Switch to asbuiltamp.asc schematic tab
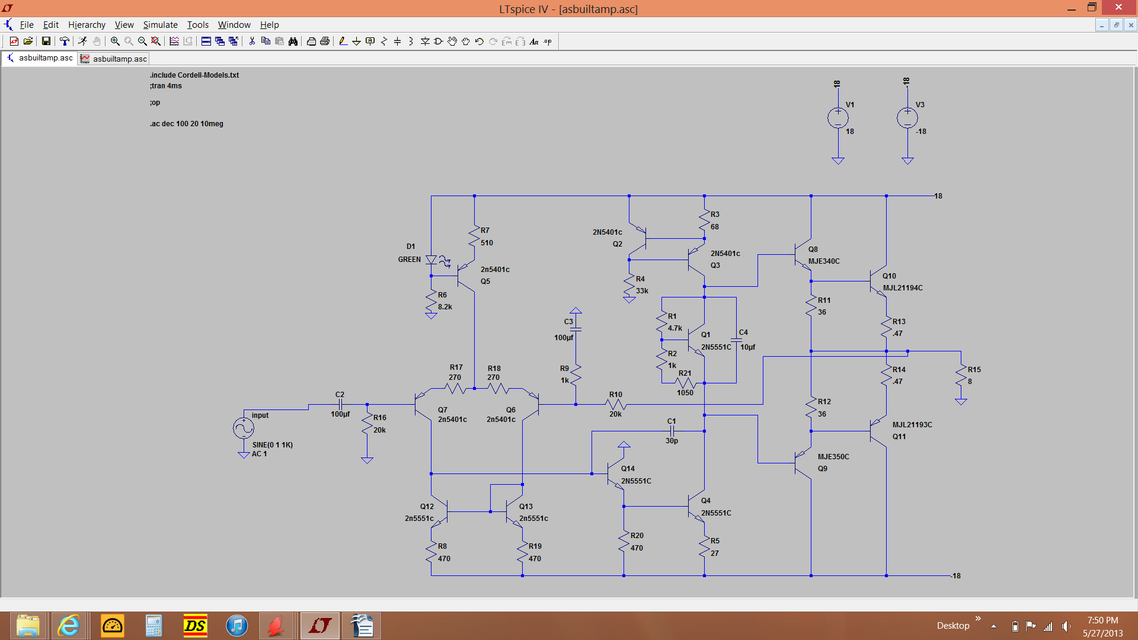 click(40, 58)
